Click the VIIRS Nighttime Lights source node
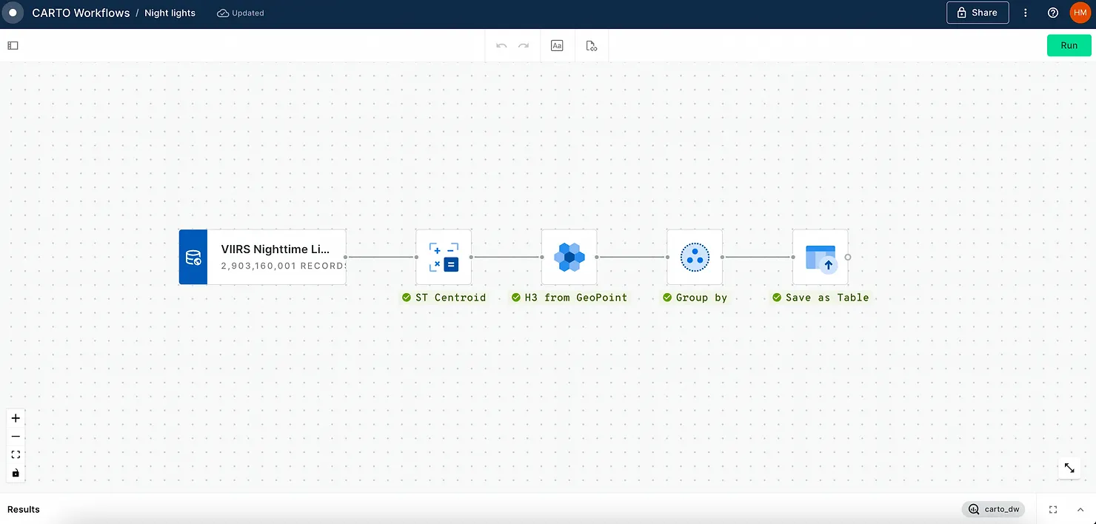This screenshot has height=524, width=1096. point(262,257)
